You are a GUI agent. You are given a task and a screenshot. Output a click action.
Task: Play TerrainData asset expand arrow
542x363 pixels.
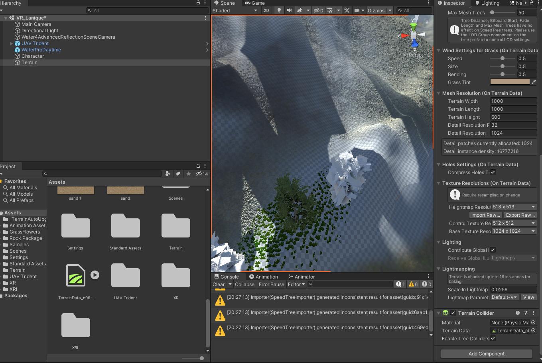pyautogui.click(x=95, y=275)
